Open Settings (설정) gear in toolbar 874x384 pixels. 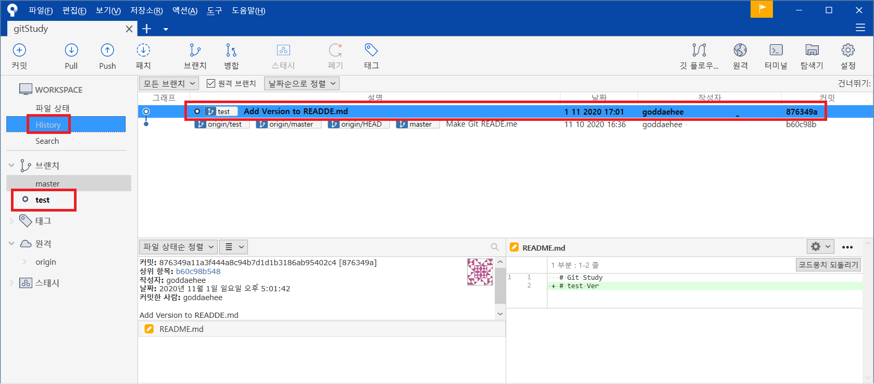pos(848,51)
